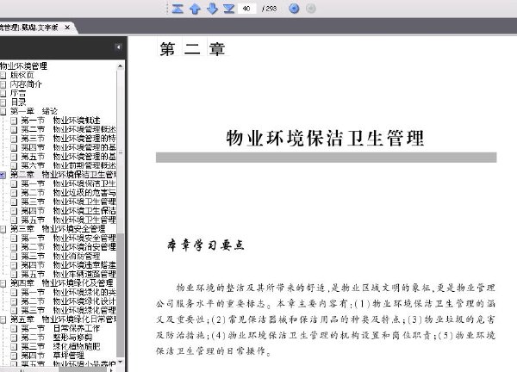The width and height of the screenshot is (517, 372).
Task: Click page icon beside 日常保养工作
Action: pos(14,329)
